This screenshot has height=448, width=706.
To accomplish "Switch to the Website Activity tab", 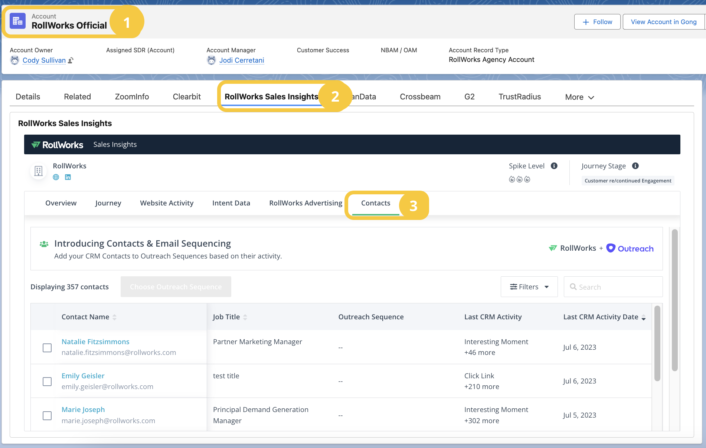I will tap(167, 203).
